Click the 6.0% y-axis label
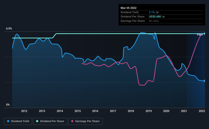The width and height of the screenshot is (209, 129). [9, 29]
